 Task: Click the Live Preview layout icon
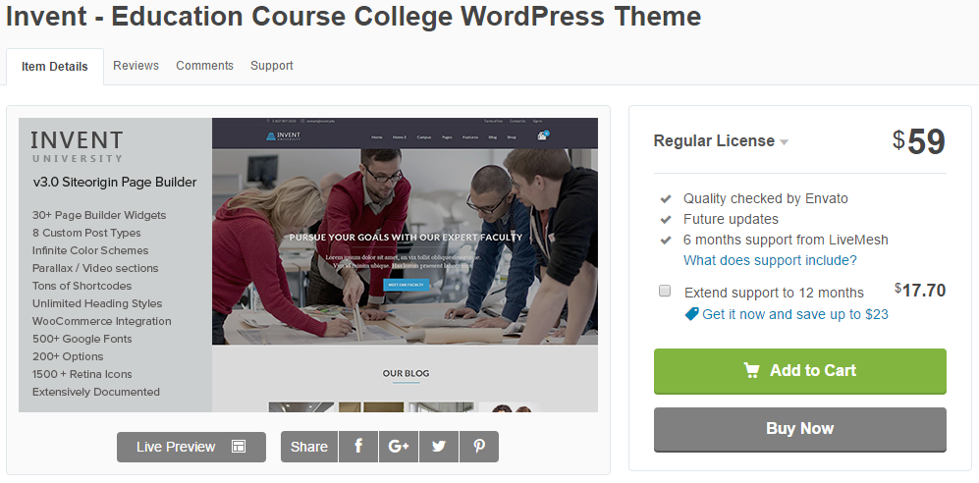click(x=239, y=446)
